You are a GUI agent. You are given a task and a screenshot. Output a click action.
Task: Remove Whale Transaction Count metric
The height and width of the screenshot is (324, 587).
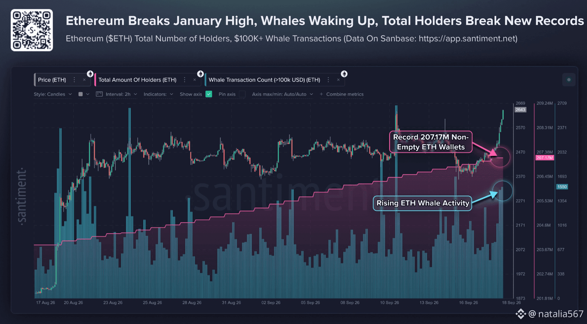point(338,80)
